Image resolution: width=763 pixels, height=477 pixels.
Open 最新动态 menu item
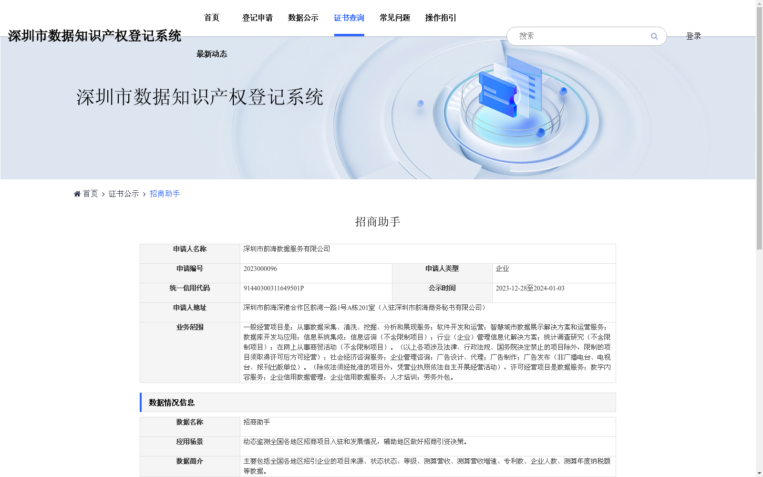click(x=212, y=54)
